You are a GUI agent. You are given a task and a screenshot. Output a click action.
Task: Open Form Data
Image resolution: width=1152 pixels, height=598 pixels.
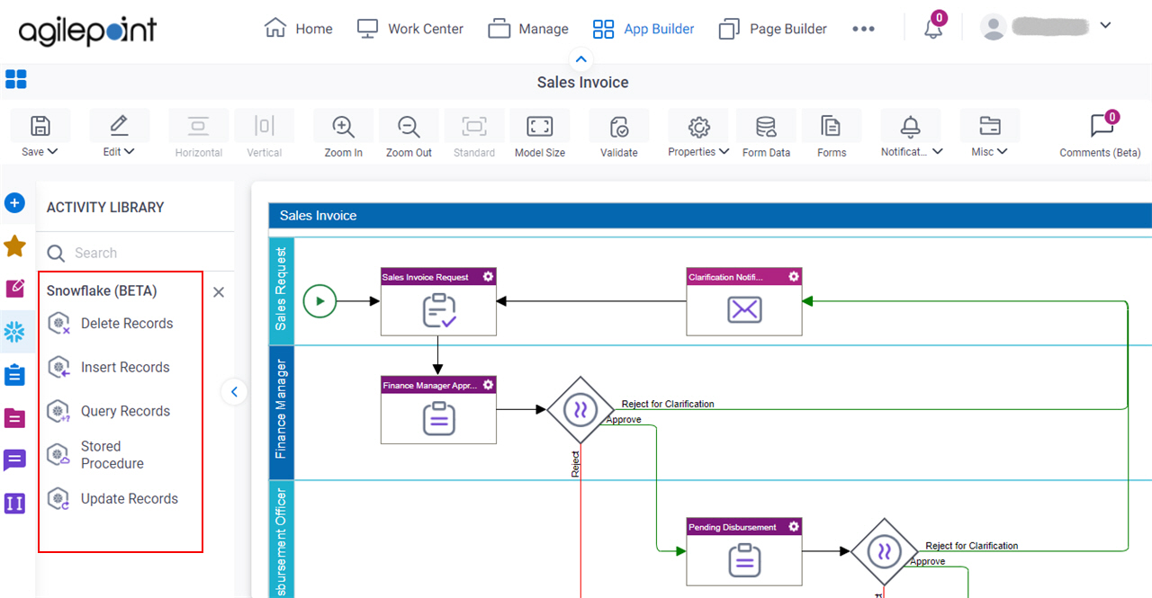click(x=766, y=135)
